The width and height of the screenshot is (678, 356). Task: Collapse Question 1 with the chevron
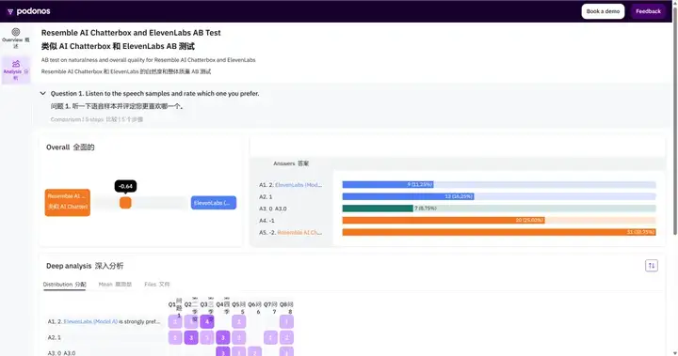[x=42, y=93]
